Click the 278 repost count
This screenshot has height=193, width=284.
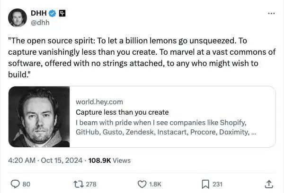(91, 184)
